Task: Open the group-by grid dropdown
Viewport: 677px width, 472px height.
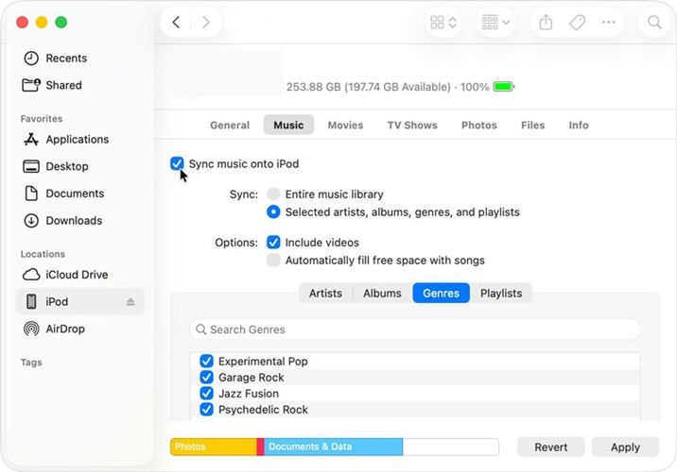Action: (495, 22)
